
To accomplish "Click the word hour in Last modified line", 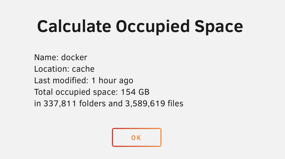I will click(107, 80).
